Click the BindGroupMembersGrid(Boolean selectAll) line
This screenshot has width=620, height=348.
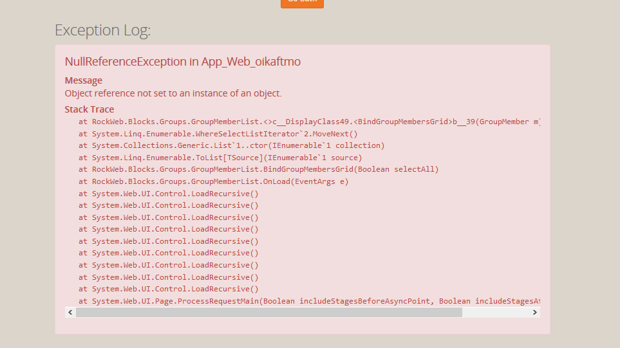259,169
